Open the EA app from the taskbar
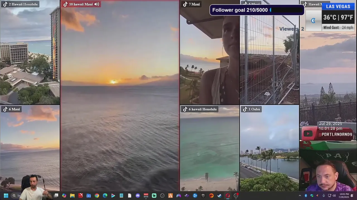The width and height of the screenshot is (357, 200). [211, 196]
